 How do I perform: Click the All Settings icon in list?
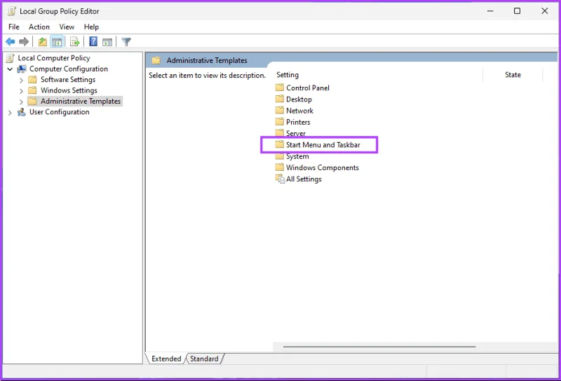click(280, 179)
